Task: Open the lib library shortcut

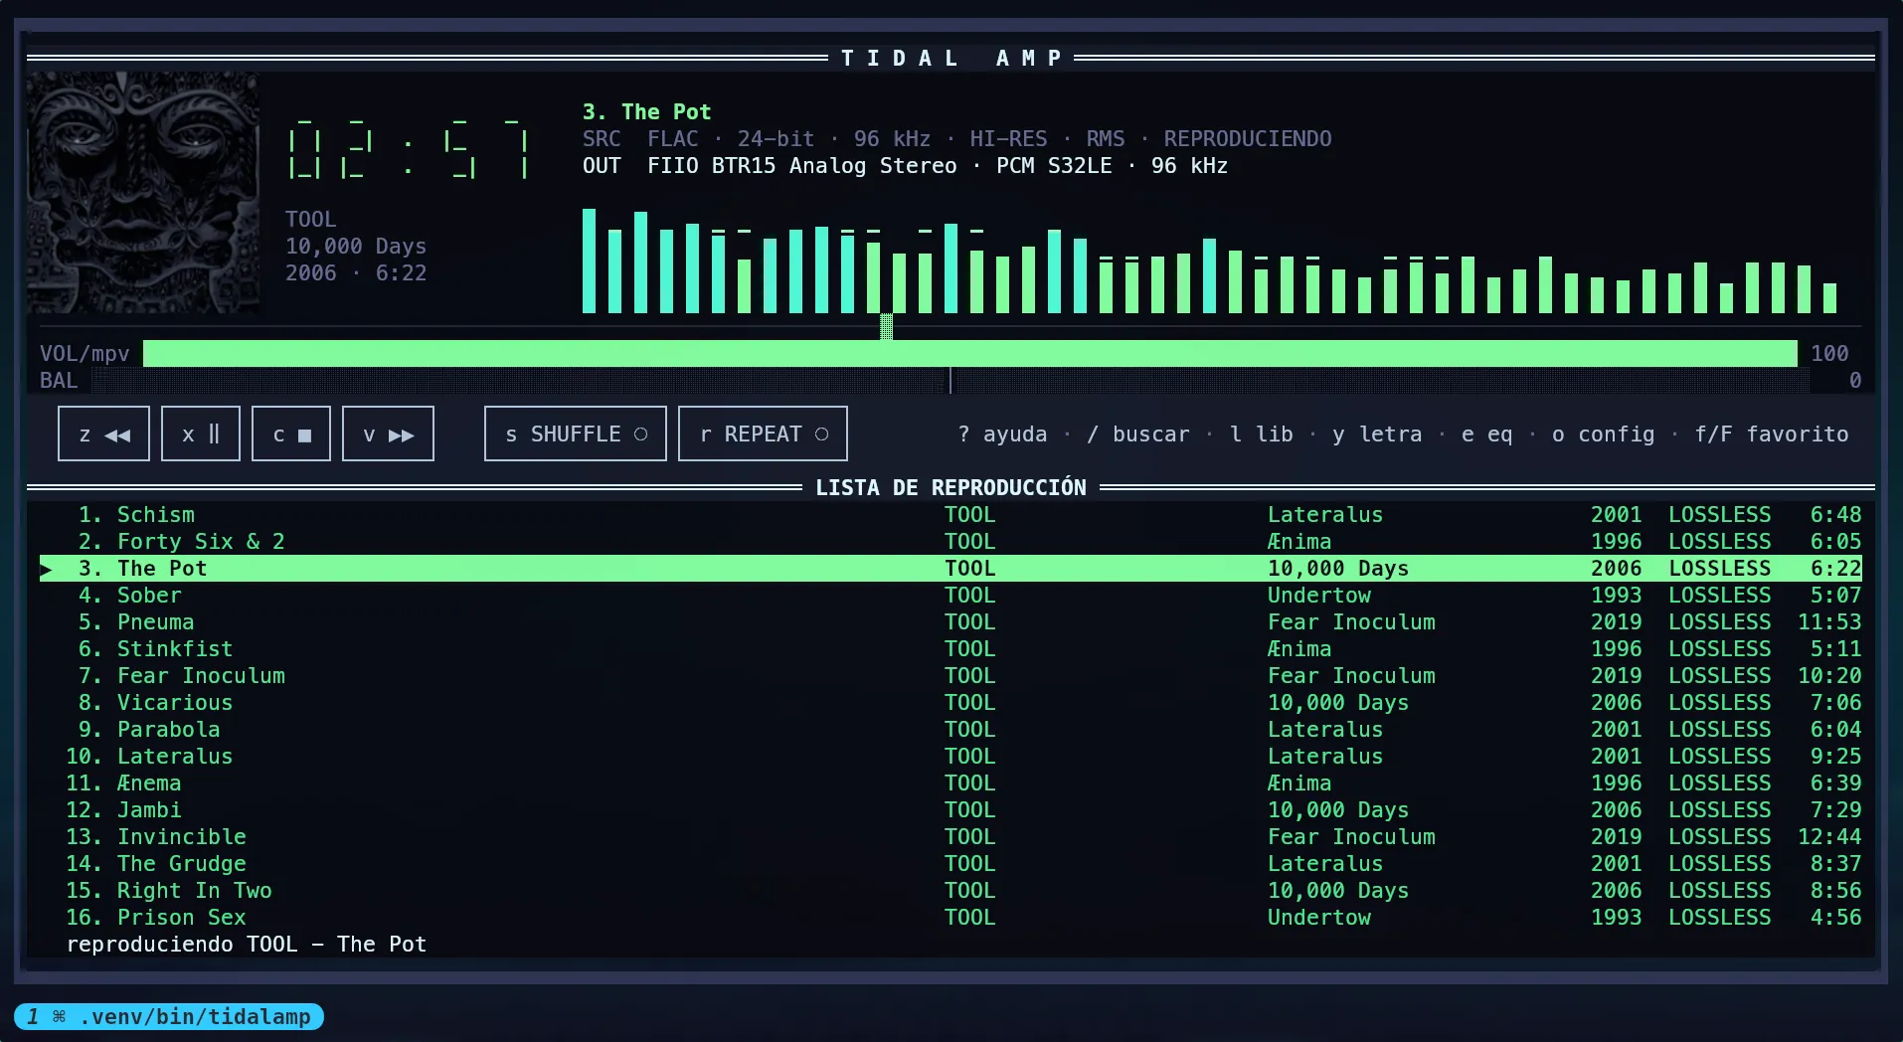Action: (1262, 434)
